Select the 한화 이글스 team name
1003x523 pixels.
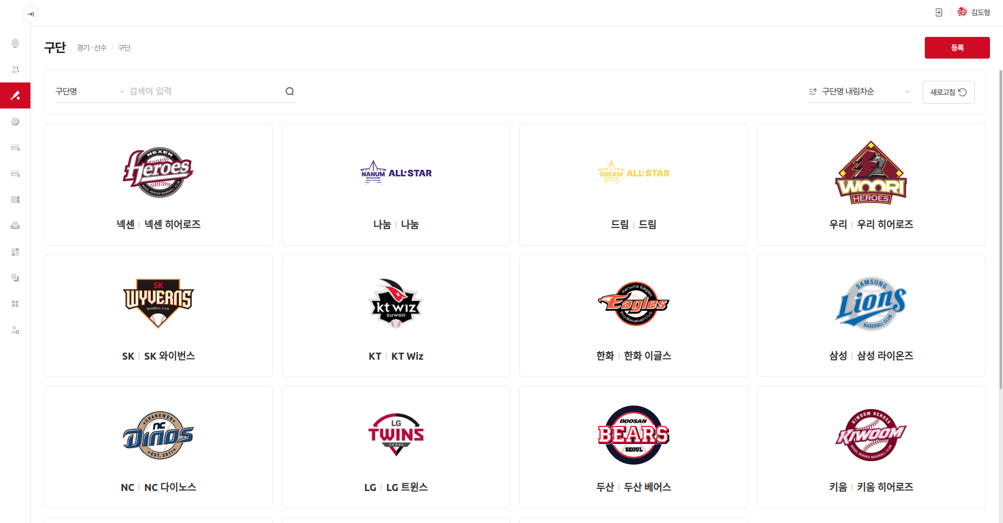(x=647, y=356)
